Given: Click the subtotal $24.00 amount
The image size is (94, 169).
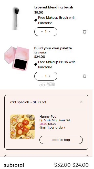Looking at the screenshot, I should point(80,165).
